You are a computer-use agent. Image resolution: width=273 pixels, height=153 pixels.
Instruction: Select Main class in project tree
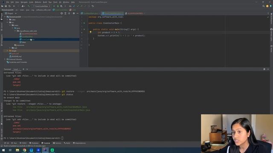(23, 42)
